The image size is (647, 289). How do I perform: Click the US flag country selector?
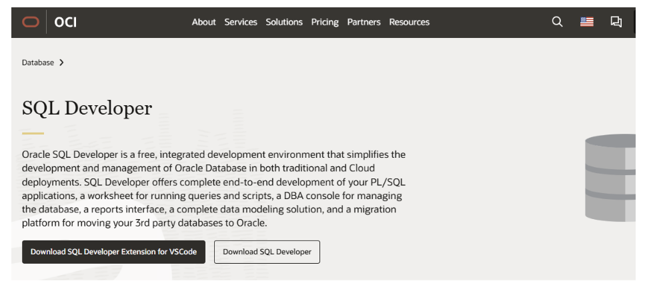(x=586, y=22)
